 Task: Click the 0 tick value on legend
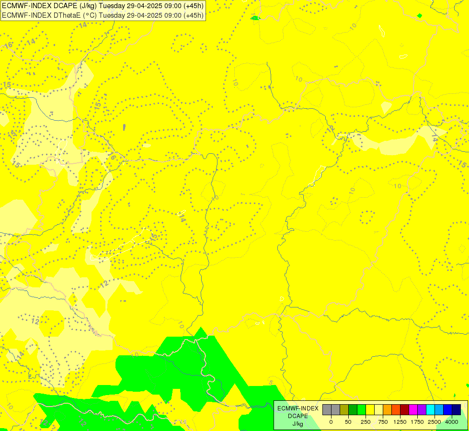click(331, 422)
